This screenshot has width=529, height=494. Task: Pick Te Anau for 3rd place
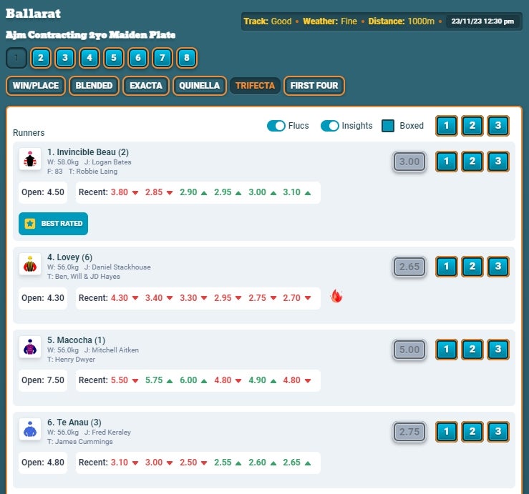(x=498, y=432)
